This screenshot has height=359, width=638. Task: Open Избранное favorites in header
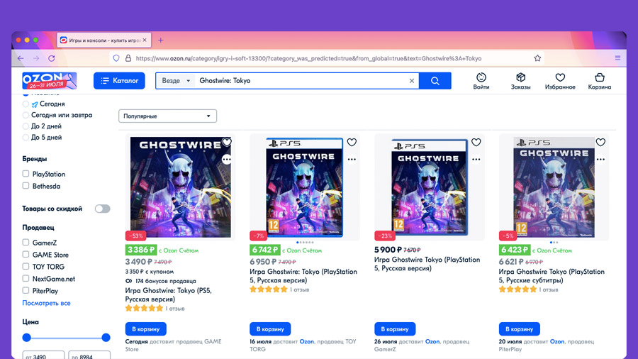coord(560,81)
